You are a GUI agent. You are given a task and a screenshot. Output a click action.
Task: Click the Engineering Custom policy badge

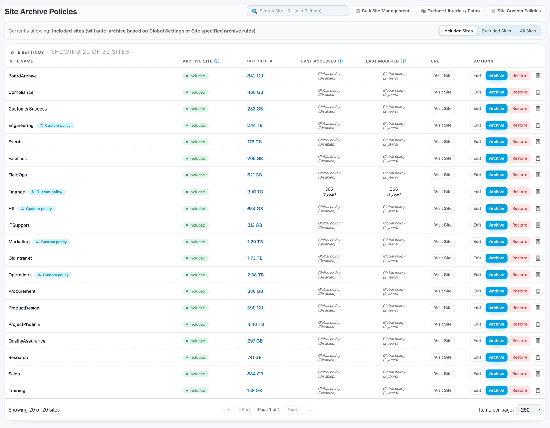pyautogui.click(x=55, y=125)
